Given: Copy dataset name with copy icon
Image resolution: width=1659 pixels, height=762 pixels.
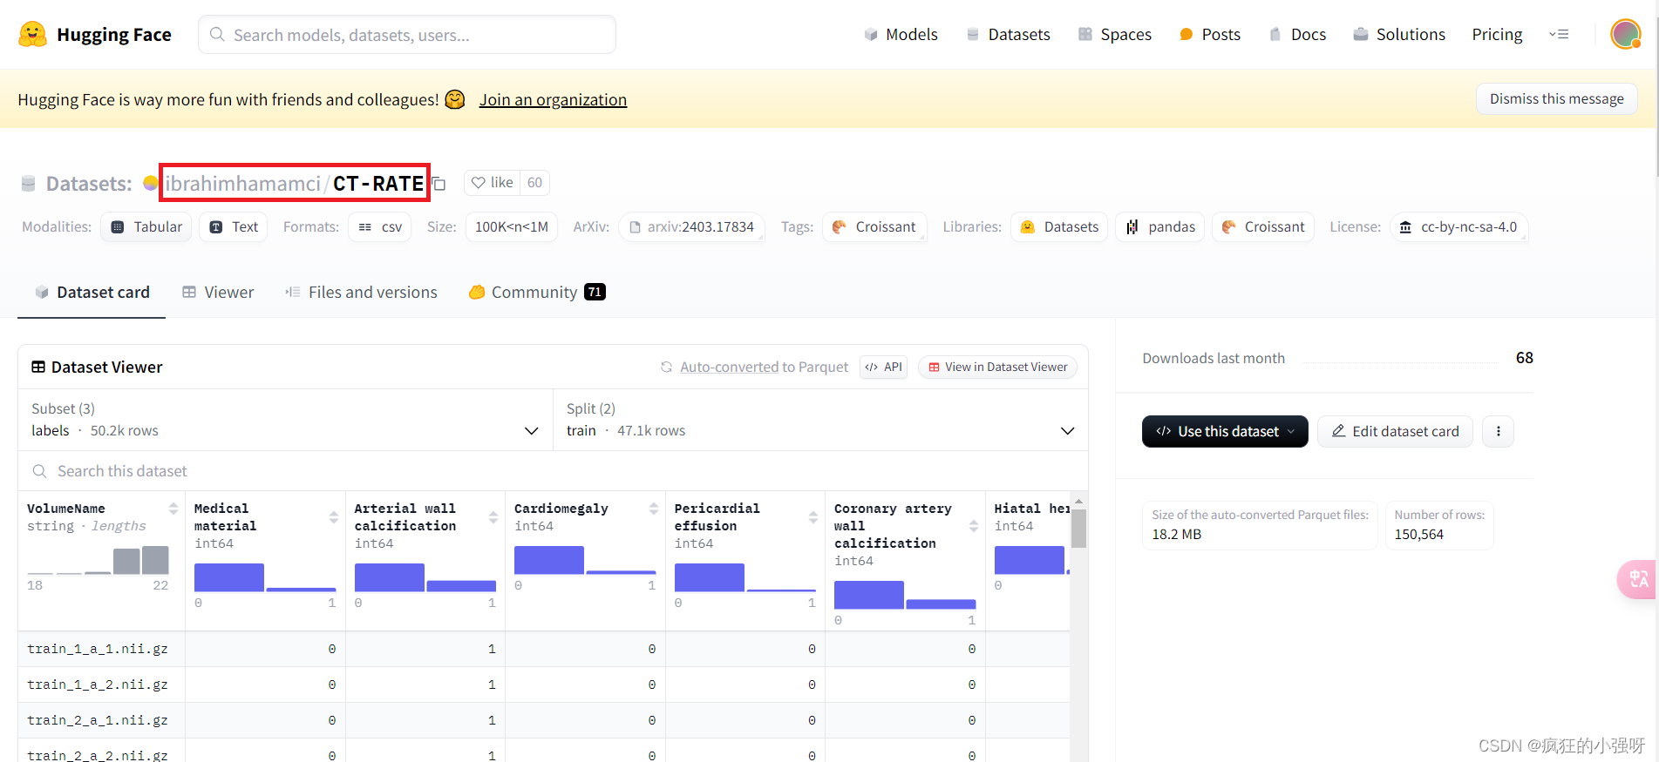Looking at the screenshot, I should pyautogui.click(x=439, y=184).
